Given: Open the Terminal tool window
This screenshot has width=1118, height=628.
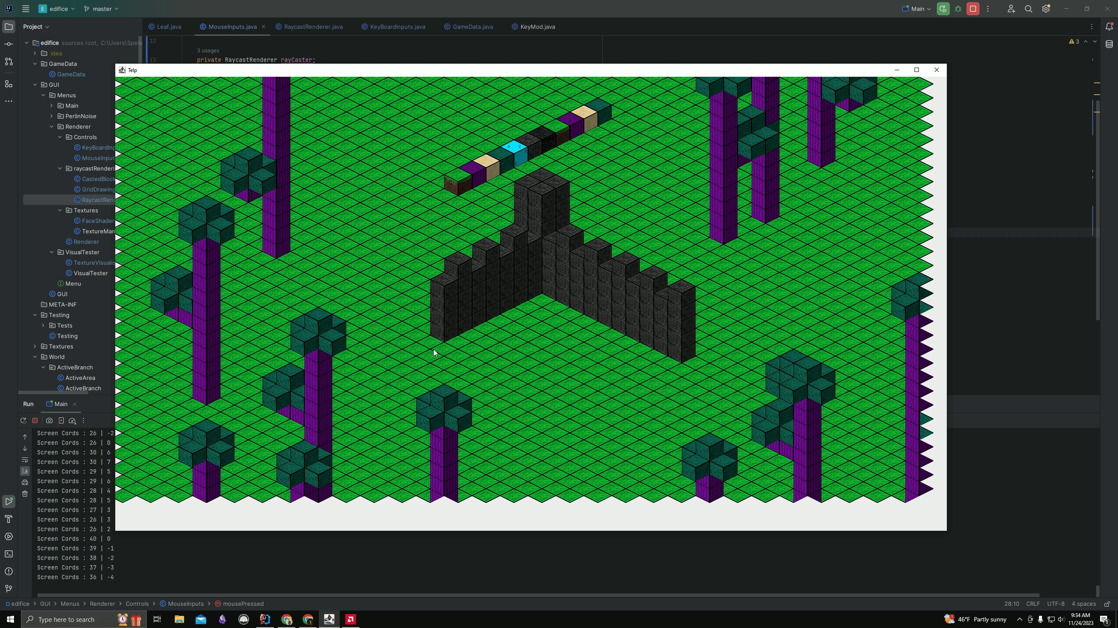Looking at the screenshot, I should pos(9,554).
